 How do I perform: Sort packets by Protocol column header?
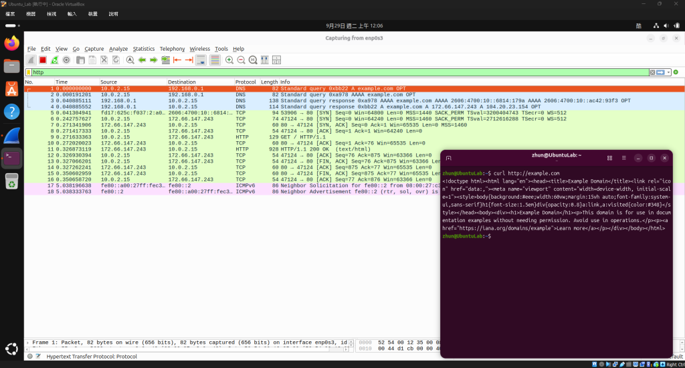(x=247, y=82)
